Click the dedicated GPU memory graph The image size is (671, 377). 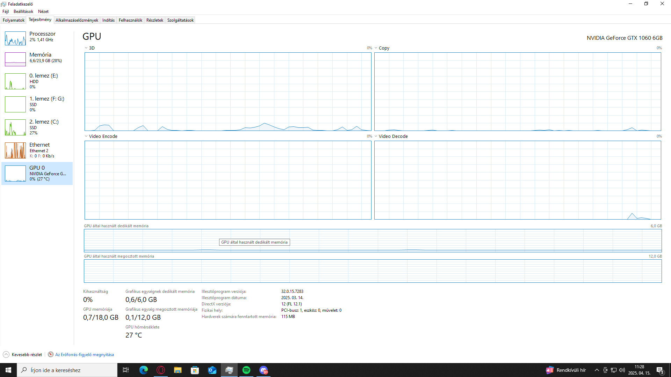pyautogui.click(x=373, y=241)
